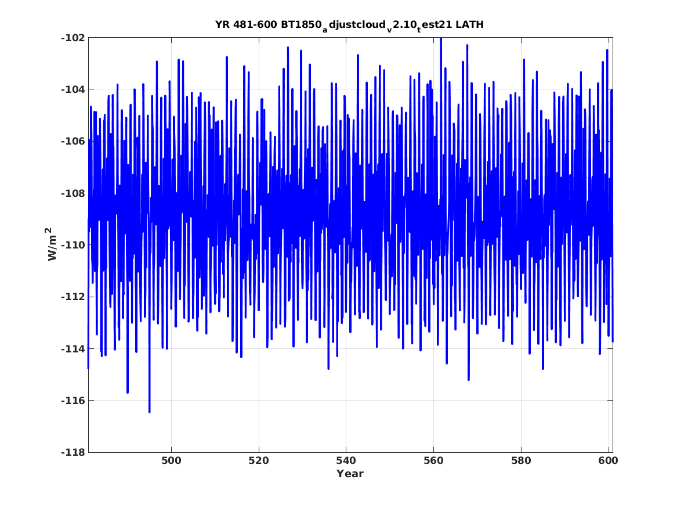Click the plot title YR 481-600 BT1850 LATH
Screen dimensions: 677x508
pos(349,26)
